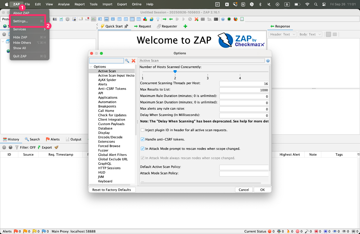This screenshot has width=360, height=234.
Task: Click the Wi-Fi menu bar icon
Action: point(307,4)
